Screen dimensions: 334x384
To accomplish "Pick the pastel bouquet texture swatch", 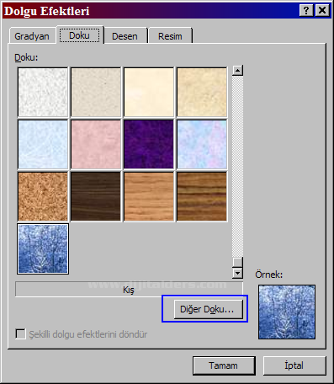I will point(202,144).
